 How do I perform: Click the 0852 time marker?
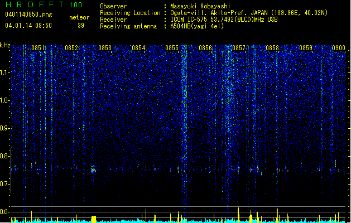[71, 48]
